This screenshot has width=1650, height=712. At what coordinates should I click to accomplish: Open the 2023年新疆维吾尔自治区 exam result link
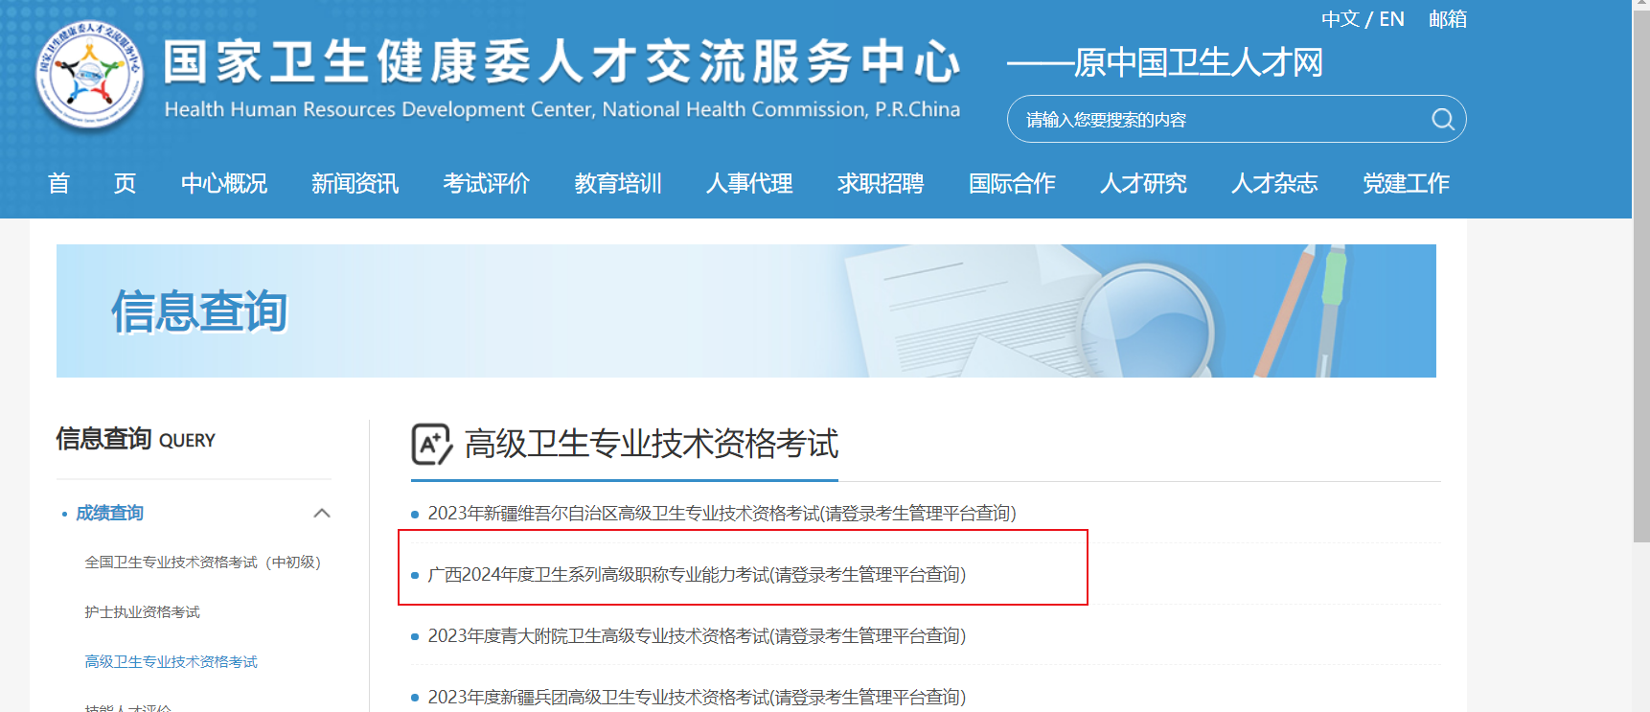tap(722, 514)
